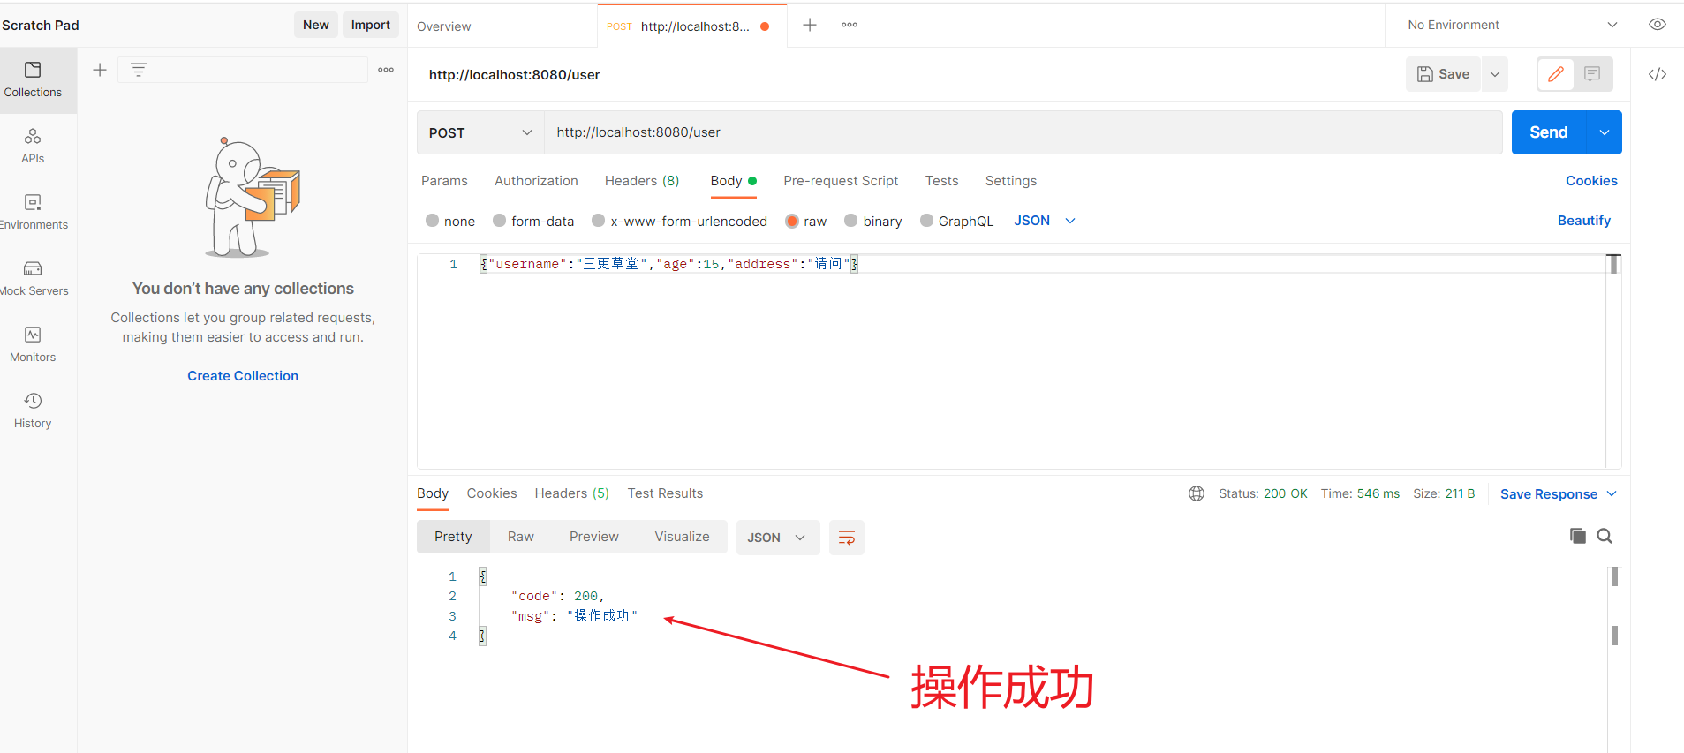Expand the Save Response dropdown arrow
The width and height of the screenshot is (1684, 753).
(1612, 493)
